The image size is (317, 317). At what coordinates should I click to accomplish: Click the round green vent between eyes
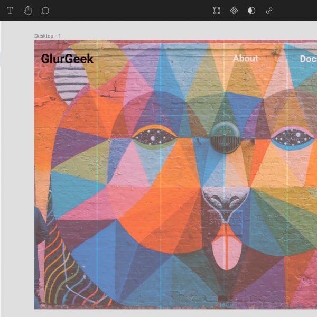(x=226, y=137)
